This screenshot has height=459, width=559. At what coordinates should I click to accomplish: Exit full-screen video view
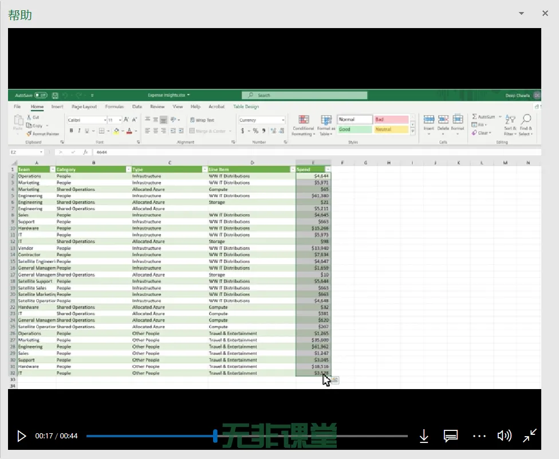click(x=530, y=436)
